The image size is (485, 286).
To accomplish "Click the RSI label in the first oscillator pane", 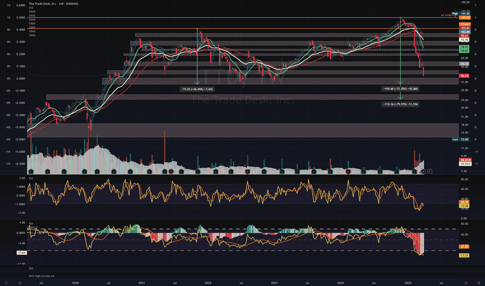I will [x=31, y=178].
